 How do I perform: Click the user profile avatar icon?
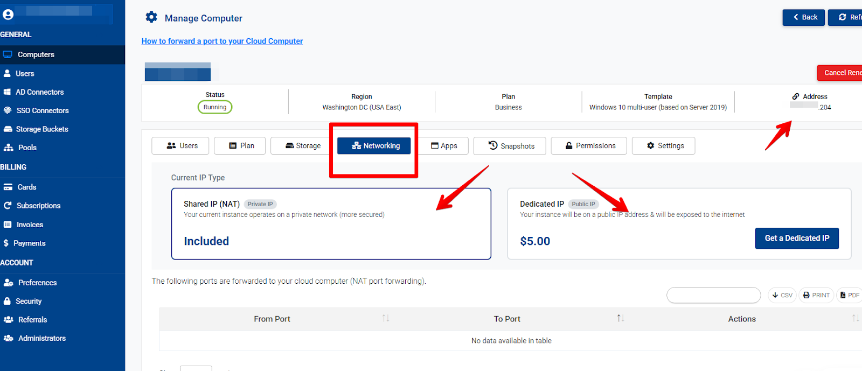click(8, 15)
